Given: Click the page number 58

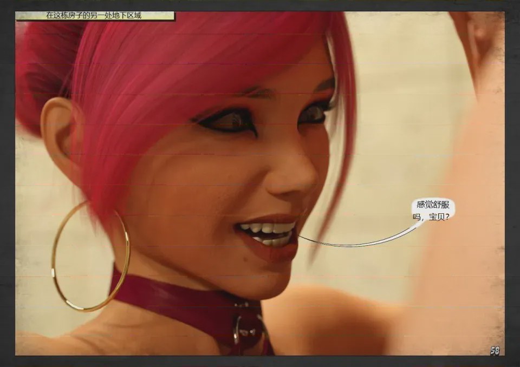Looking at the screenshot, I should click(x=495, y=351).
